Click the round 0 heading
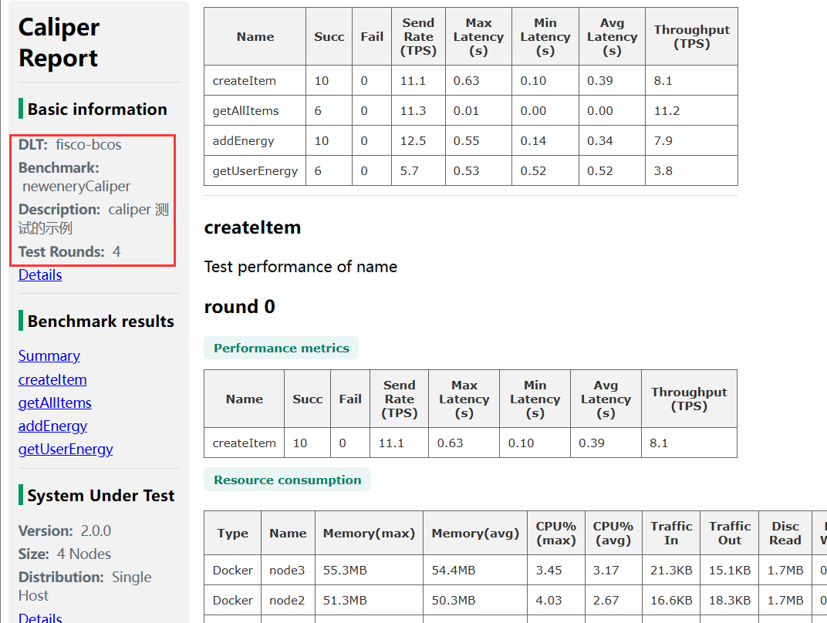The image size is (827, 623). [239, 307]
